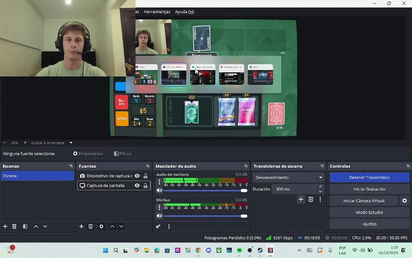
Task: Decrease the transition duration value
Action: click(320, 192)
